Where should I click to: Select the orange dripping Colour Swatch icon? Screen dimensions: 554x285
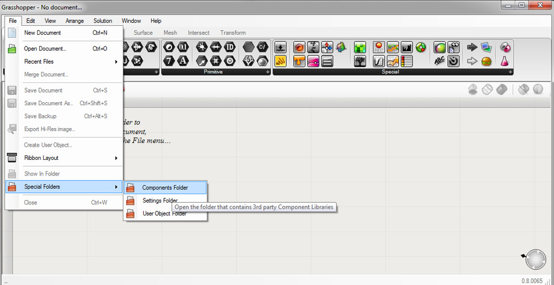point(299,61)
